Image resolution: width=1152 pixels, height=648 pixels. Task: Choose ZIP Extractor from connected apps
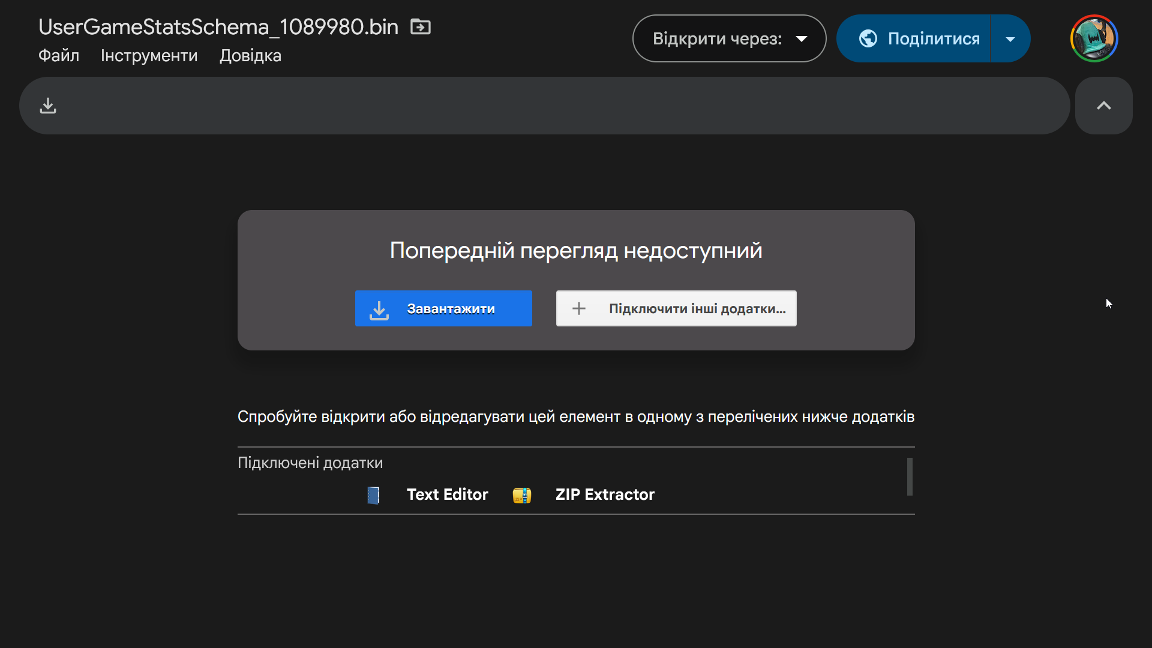[605, 494]
